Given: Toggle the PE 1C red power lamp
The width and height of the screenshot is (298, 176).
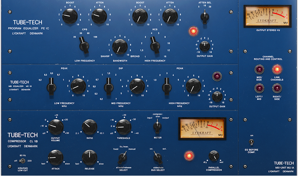Looking at the screenshot, I should click(193, 31).
